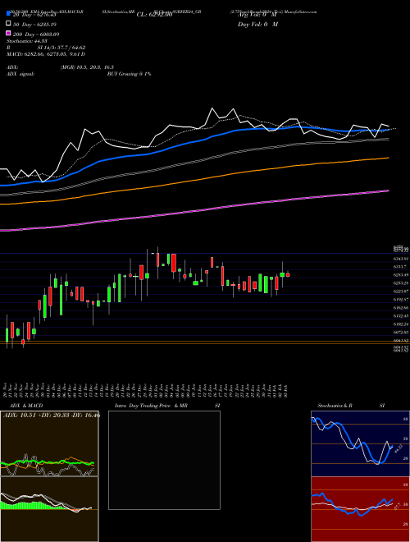Click the 6072.03 price axis label
Image resolution: width=410 pixels, height=542 pixels.
click(x=401, y=333)
